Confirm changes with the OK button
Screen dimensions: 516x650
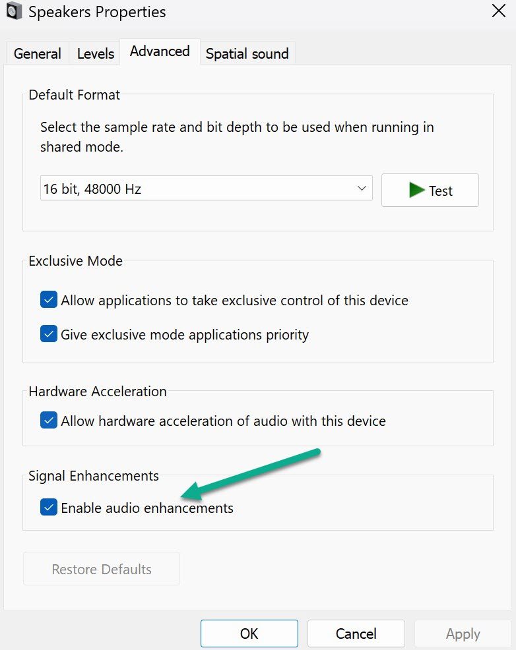pos(249,634)
